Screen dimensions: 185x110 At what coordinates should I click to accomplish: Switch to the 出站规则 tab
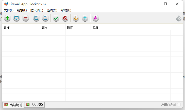tap(13, 105)
